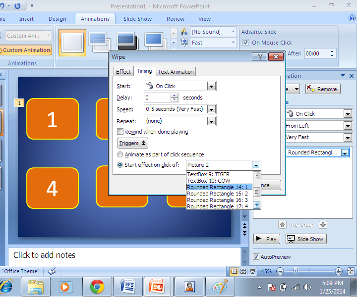Open the Speed dropdown in Wipe dialog

[x=211, y=109]
